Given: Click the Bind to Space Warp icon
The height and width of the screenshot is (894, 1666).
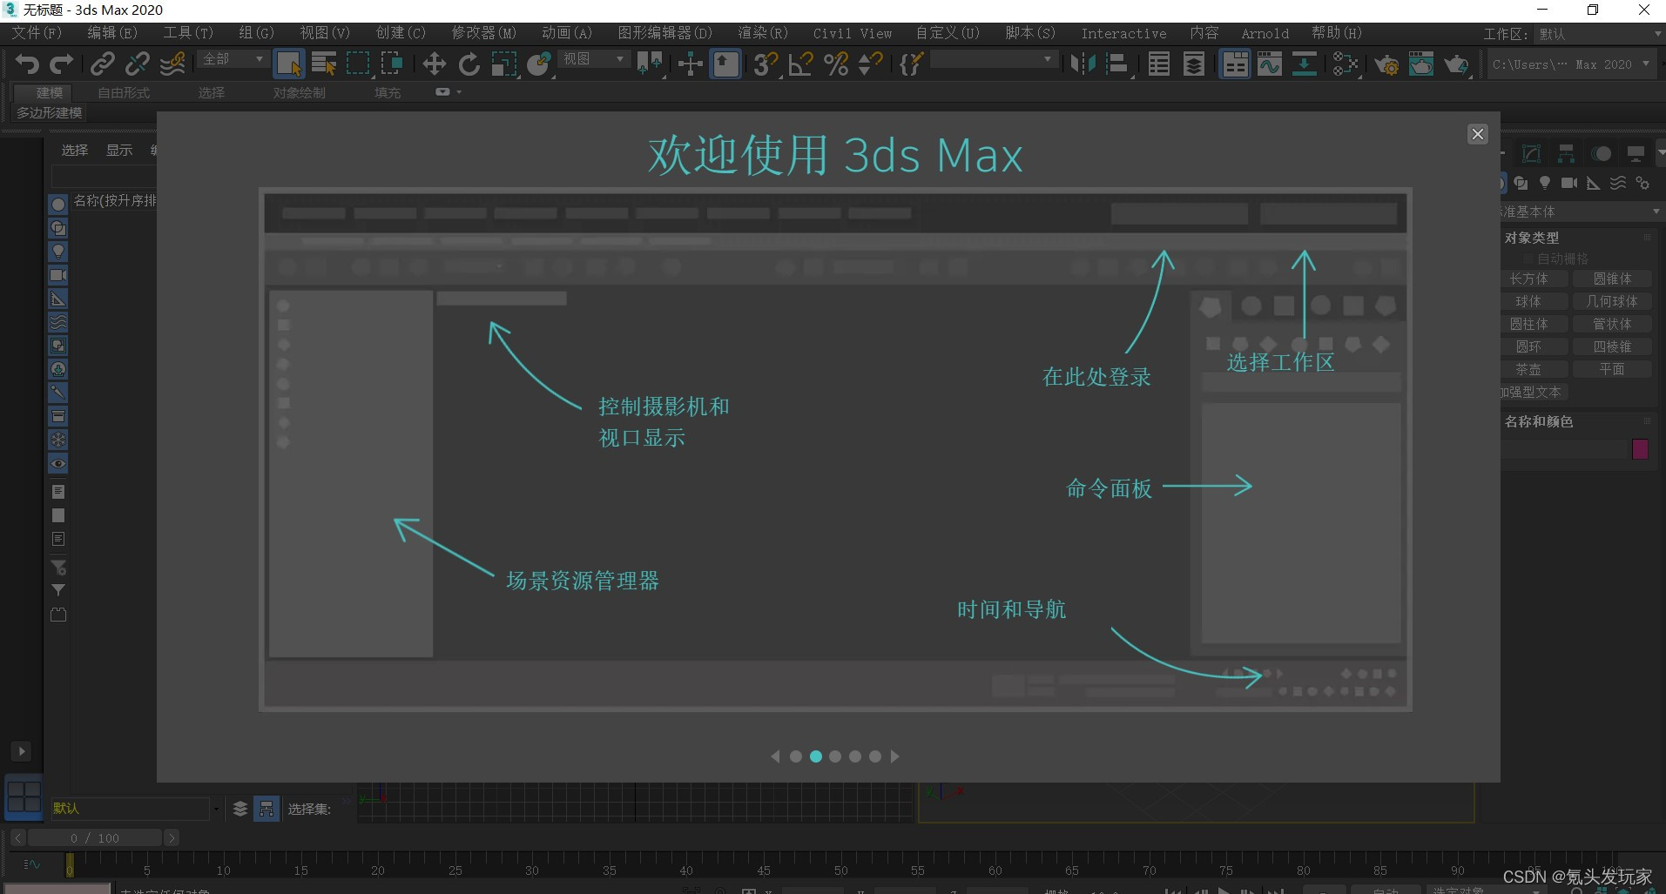Looking at the screenshot, I should click(x=172, y=64).
